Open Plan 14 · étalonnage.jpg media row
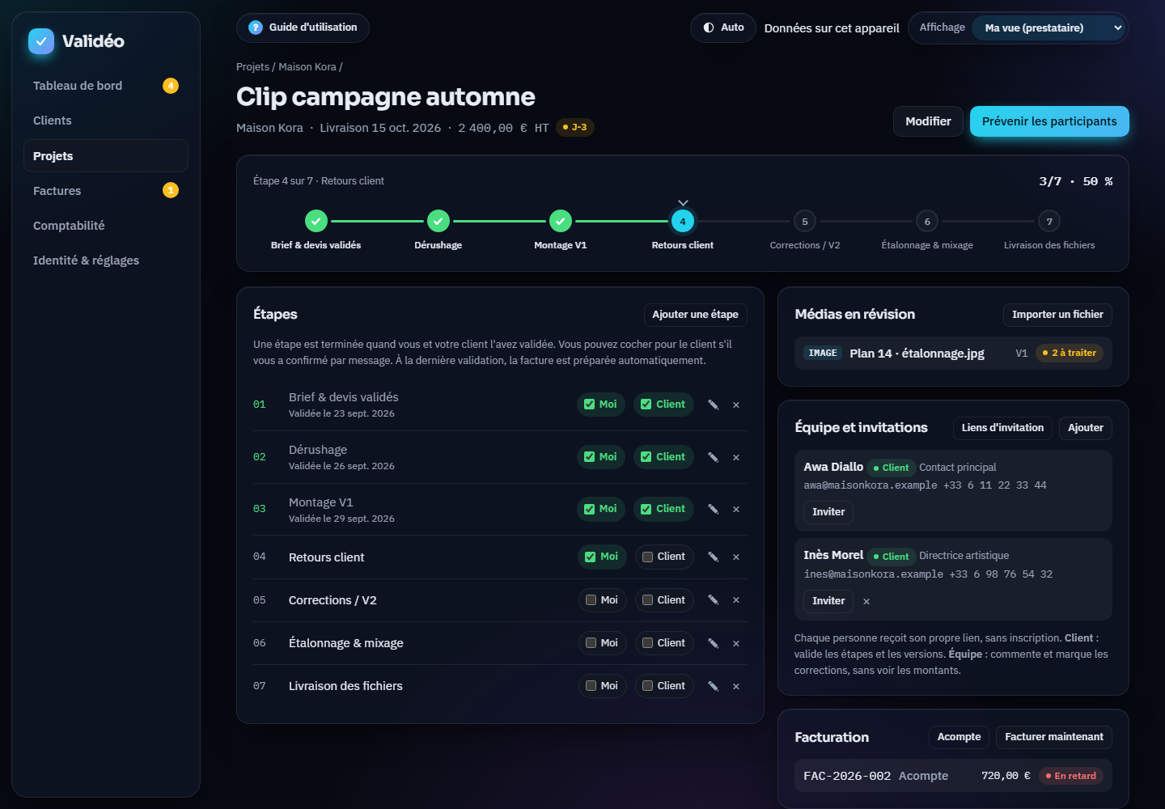The height and width of the screenshot is (809, 1165). pos(953,353)
